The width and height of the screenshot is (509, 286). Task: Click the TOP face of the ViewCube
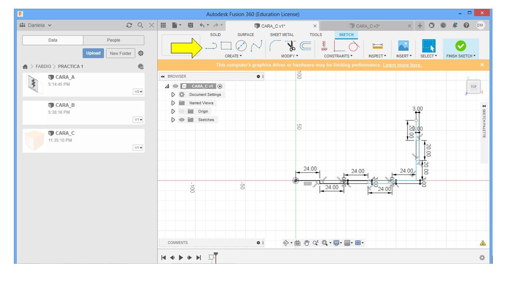(x=473, y=87)
